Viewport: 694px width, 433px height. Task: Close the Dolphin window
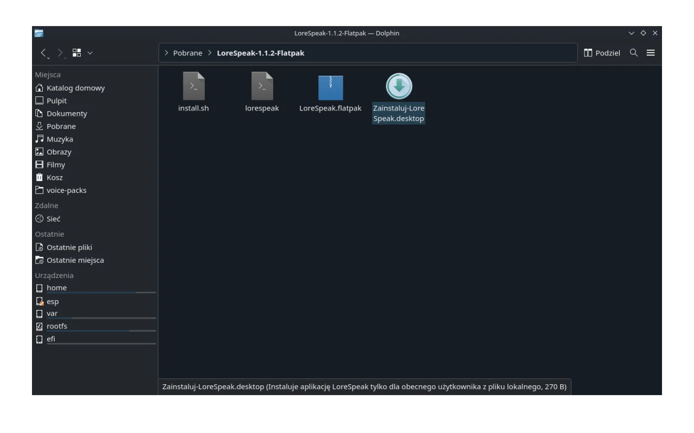click(x=655, y=33)
